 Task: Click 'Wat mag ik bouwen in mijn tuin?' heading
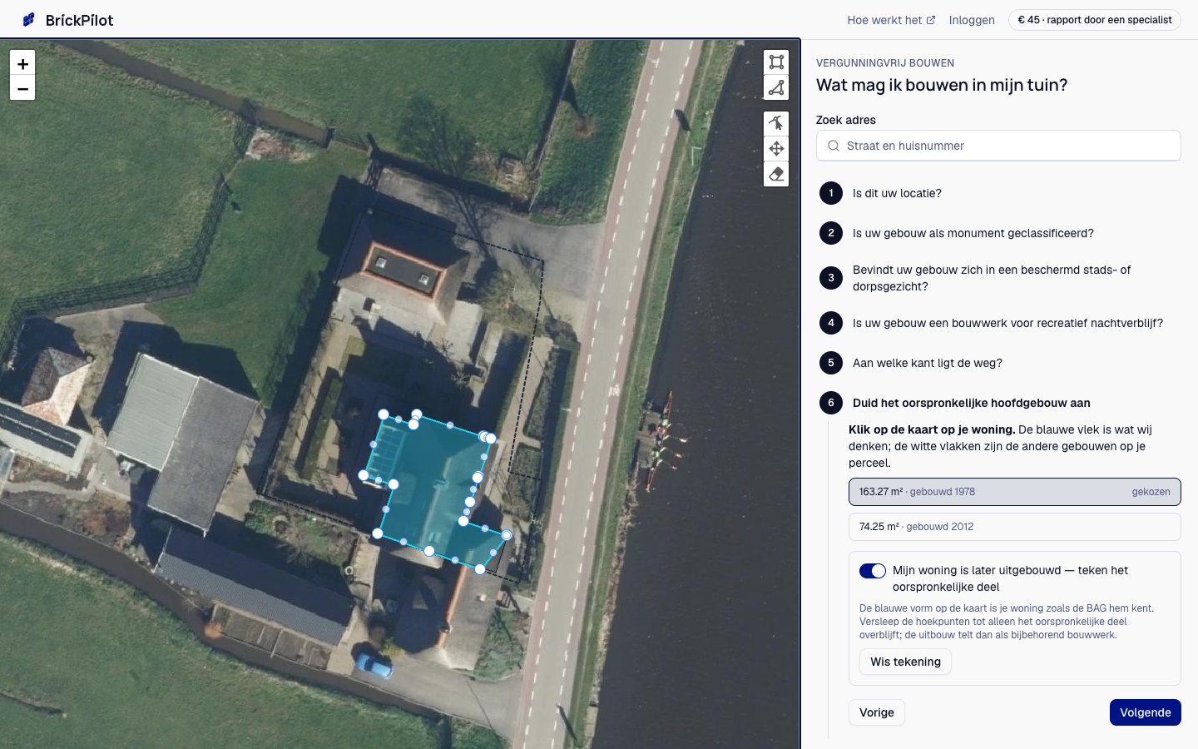pyautogui.click(x=942, y=85)
